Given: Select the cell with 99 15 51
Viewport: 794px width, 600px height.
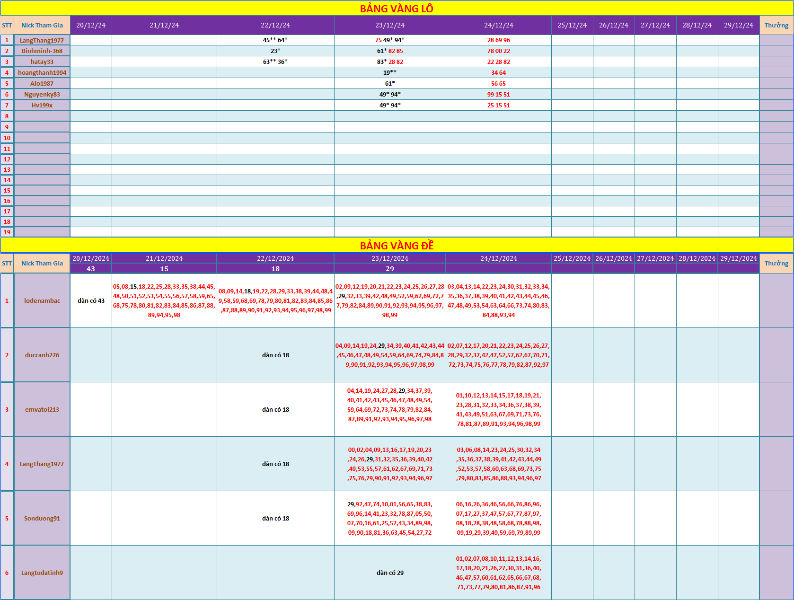Looking at the screenshot, I should click(499, 94).
